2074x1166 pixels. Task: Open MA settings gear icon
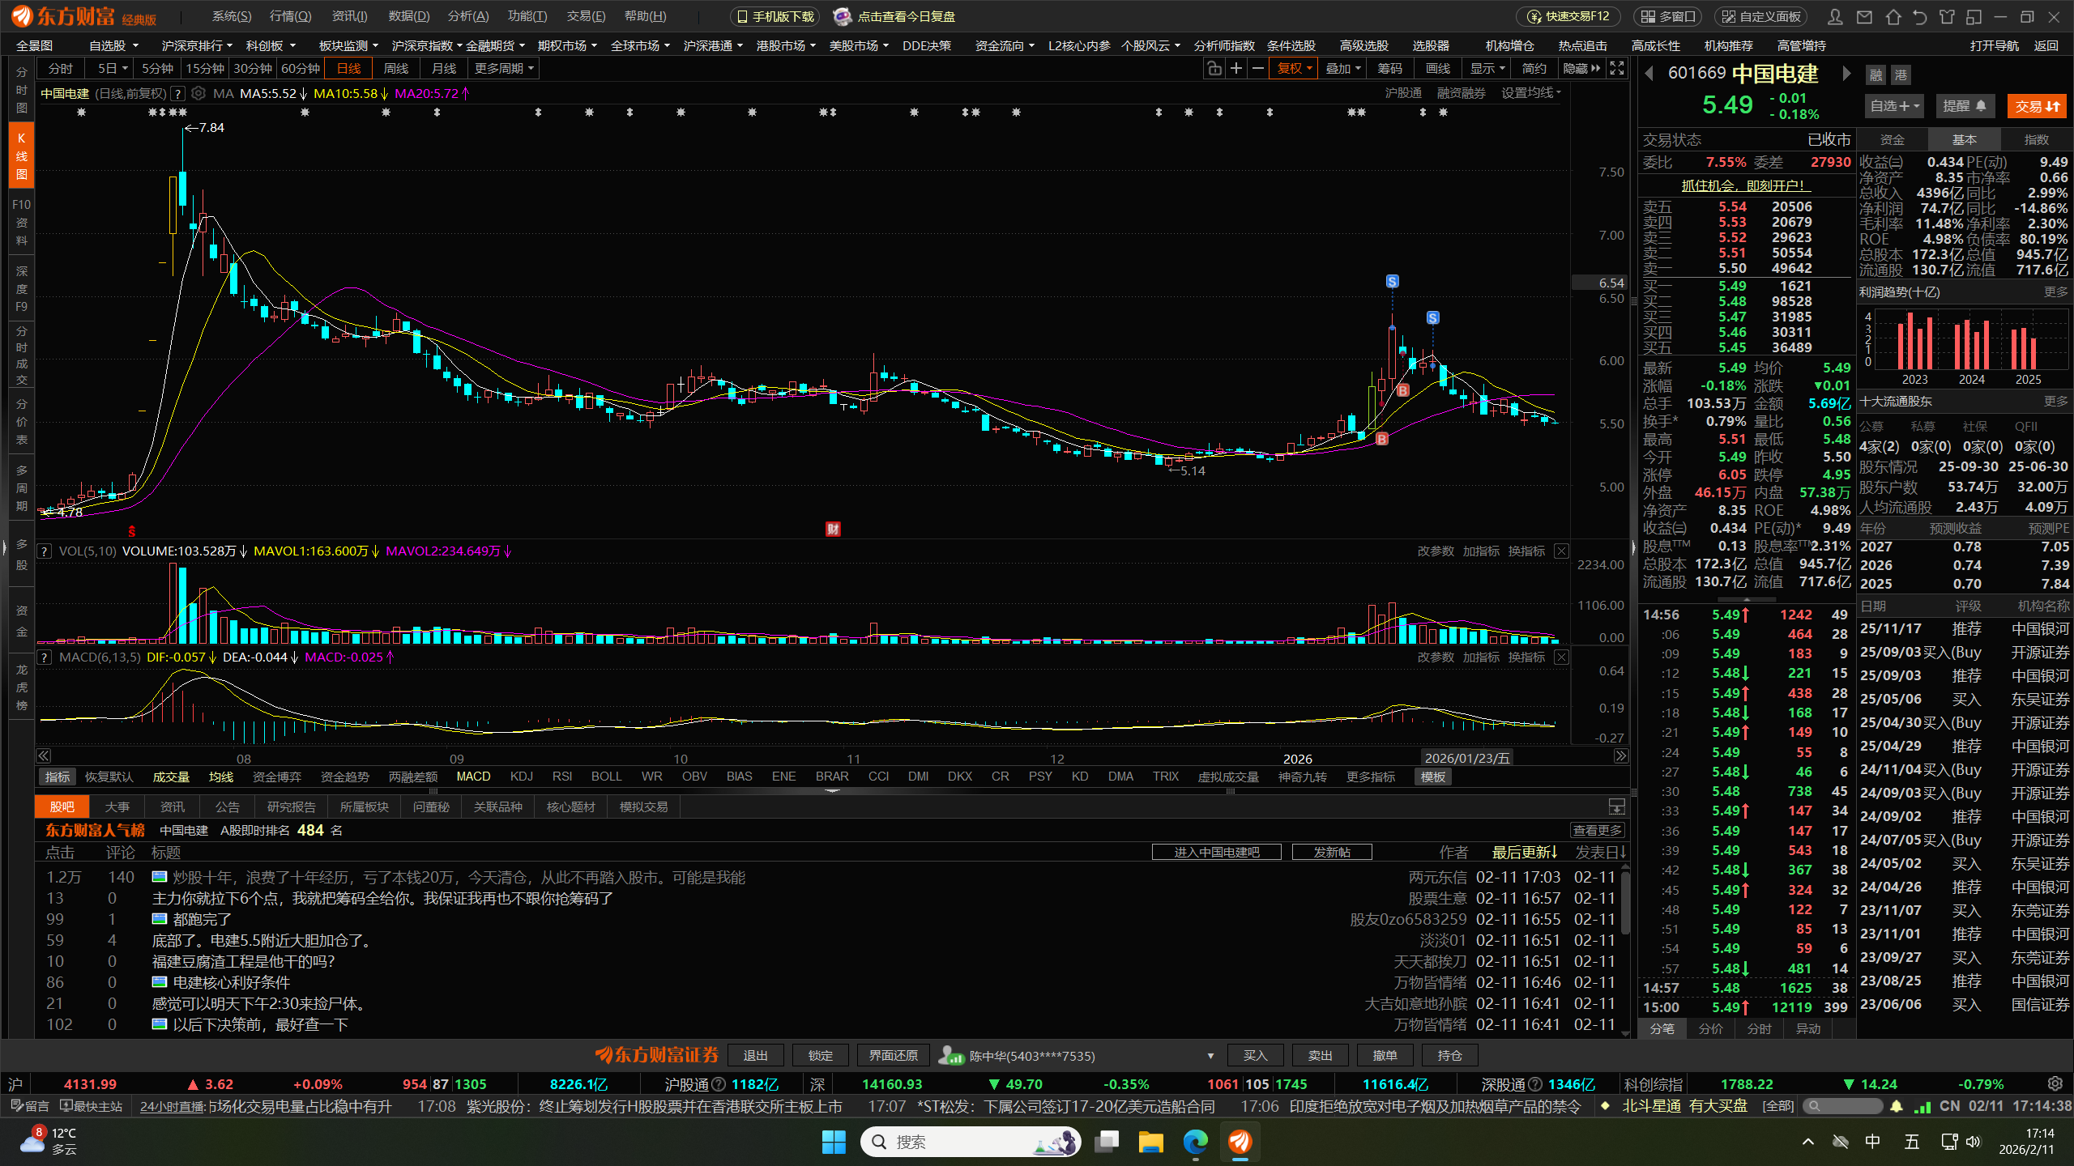[198, 94]
